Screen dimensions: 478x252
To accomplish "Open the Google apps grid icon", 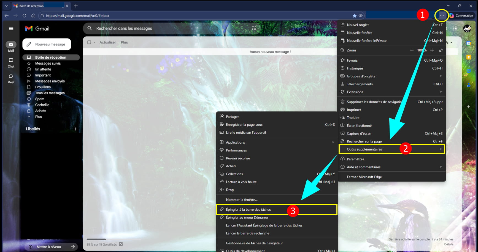I will (455, 29).
